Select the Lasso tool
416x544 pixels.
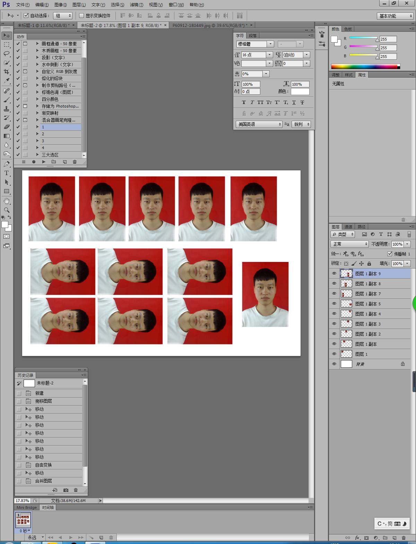click(x=7, y=54)
